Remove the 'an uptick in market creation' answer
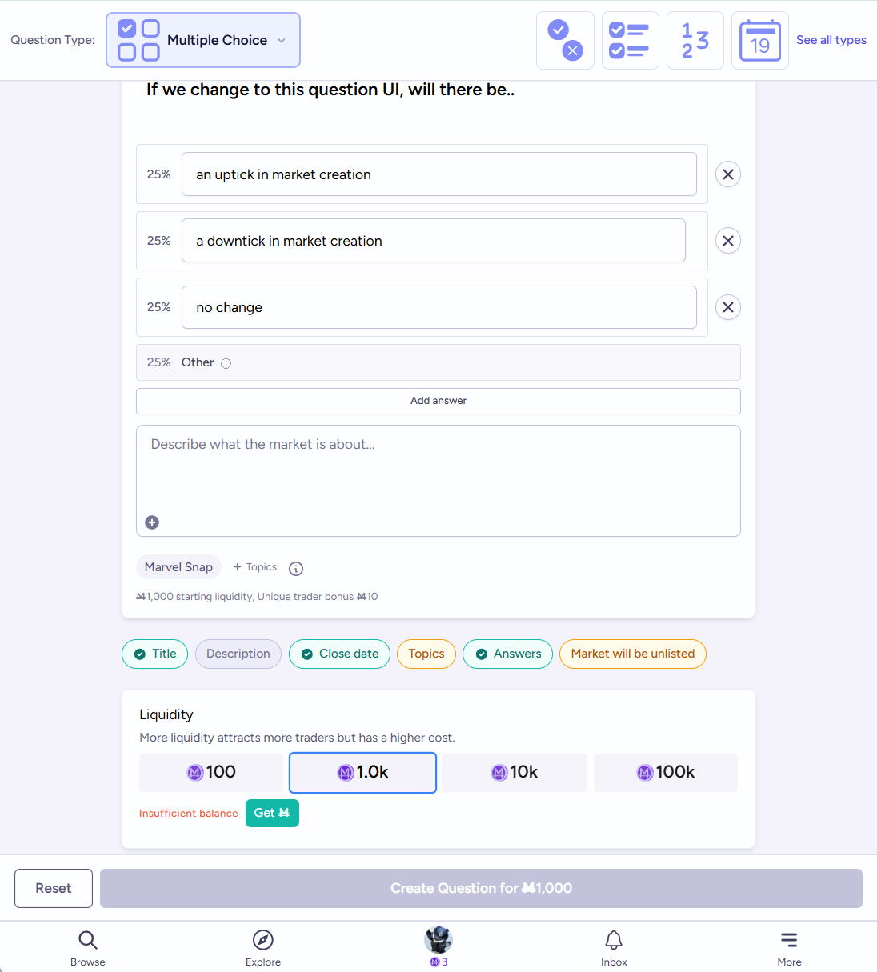The width and height of the screenshot is (877, 972). pyautogui.click(x=727, y=174)
